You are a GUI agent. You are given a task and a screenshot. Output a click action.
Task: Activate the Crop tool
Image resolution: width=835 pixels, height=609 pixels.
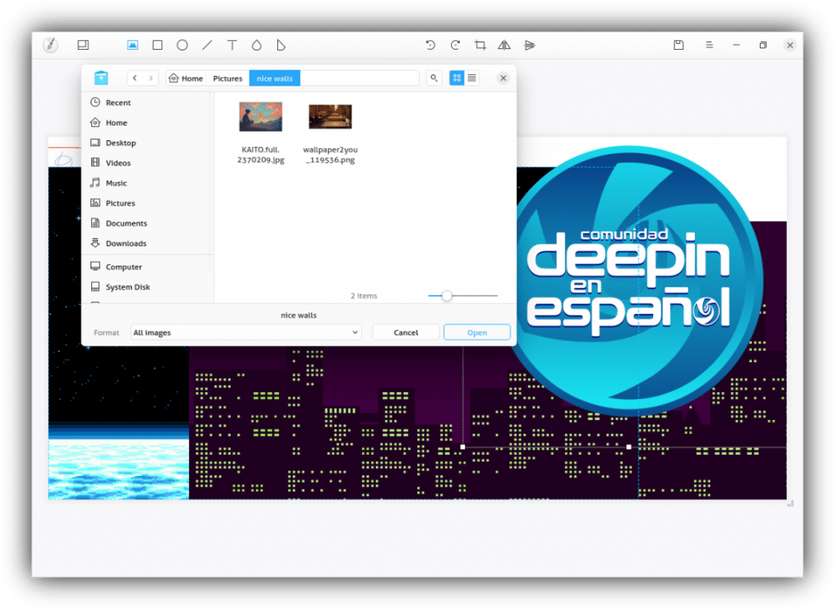click(x=480, y=46)
